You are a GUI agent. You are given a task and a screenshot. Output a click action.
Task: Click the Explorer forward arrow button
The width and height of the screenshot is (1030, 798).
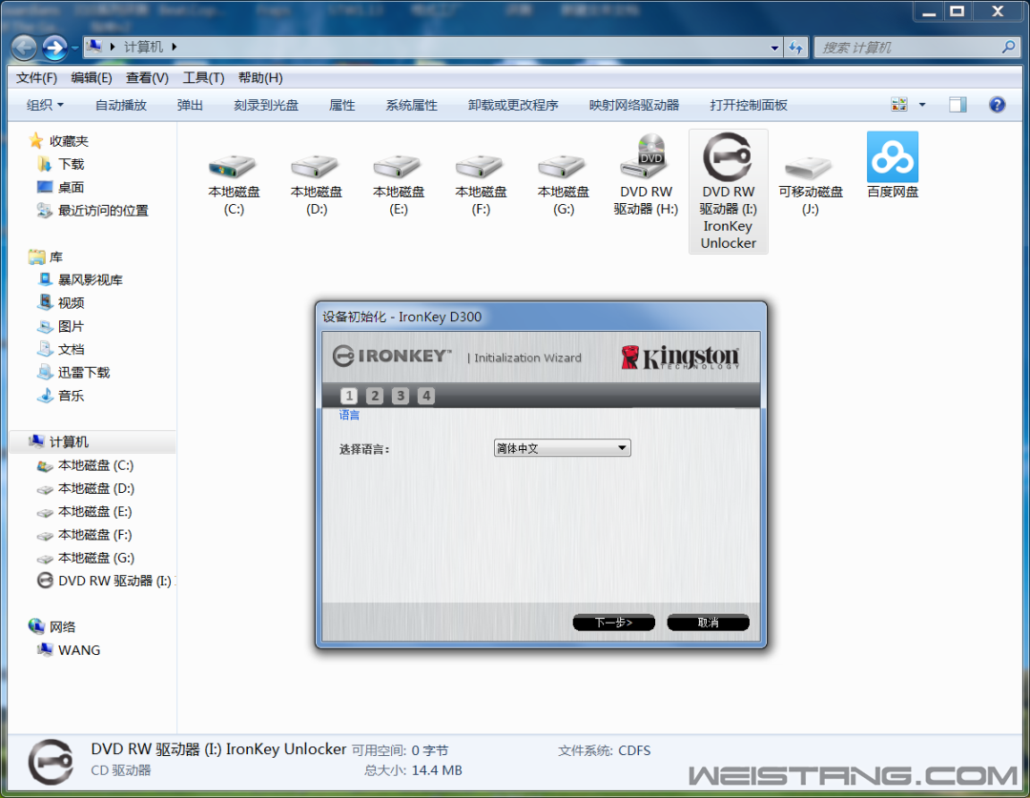point(54,48)
